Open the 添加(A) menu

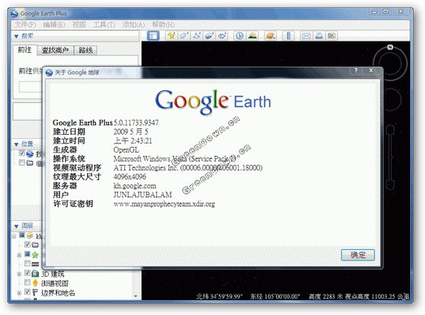pyautogui.click(x=133, y=24)
